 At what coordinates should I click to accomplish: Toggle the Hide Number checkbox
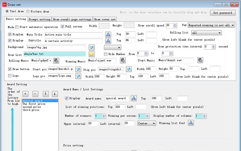coord(106,54)
